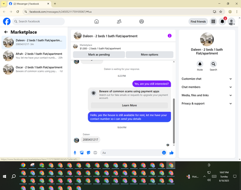Click the "Hello, yes the house is still available" message

(x=129, y=117)
